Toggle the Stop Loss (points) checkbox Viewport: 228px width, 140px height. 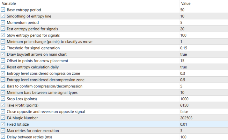(x=3, y=99)
